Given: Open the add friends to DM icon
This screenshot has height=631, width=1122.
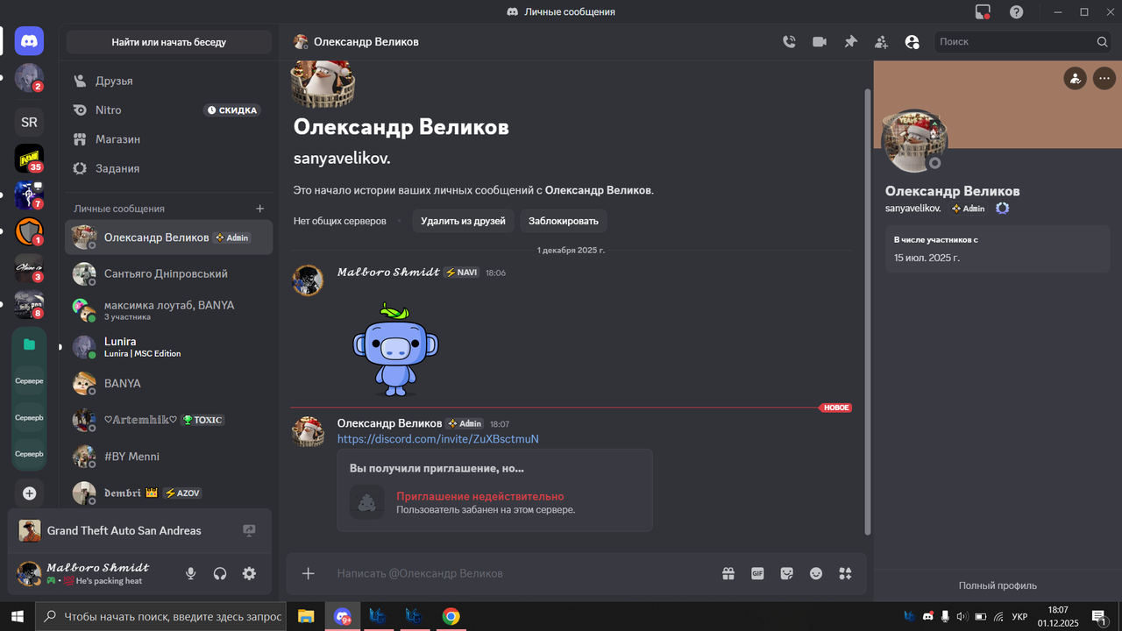Looking at the screenshot, I should [x=881, y=41].
